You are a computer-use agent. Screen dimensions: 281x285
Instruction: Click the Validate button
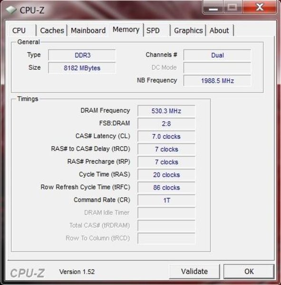[194, 272]
